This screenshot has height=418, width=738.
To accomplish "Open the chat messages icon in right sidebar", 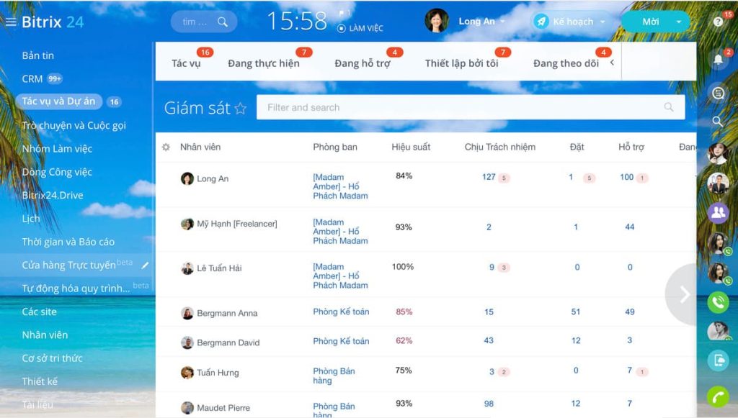I will tap(718, 93).
